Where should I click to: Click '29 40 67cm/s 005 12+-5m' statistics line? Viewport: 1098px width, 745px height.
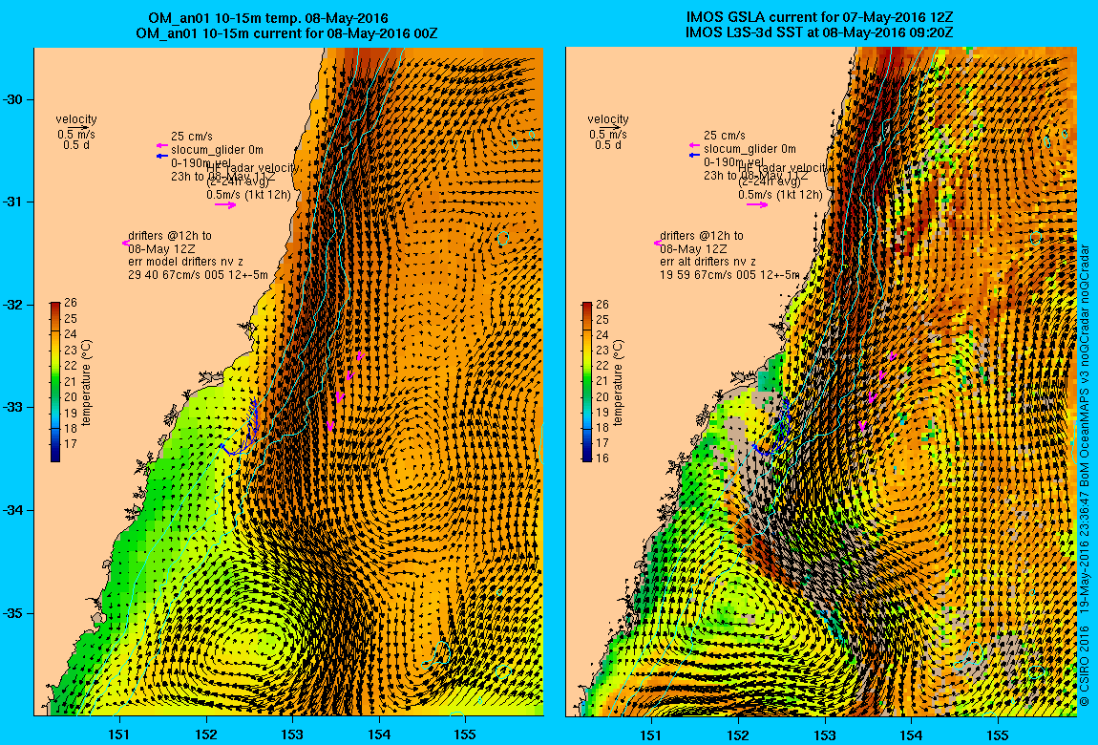(199, 275)
